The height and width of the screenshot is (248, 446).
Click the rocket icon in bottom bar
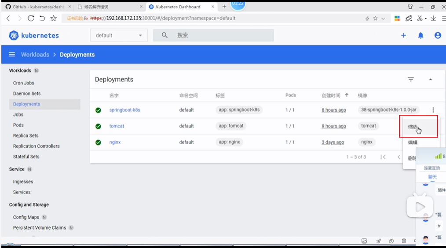[379, 241]
